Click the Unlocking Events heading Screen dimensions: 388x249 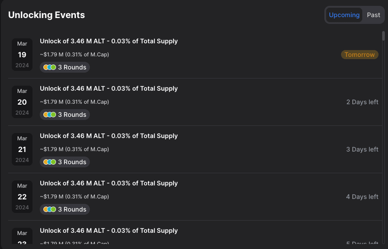(47, 15)
